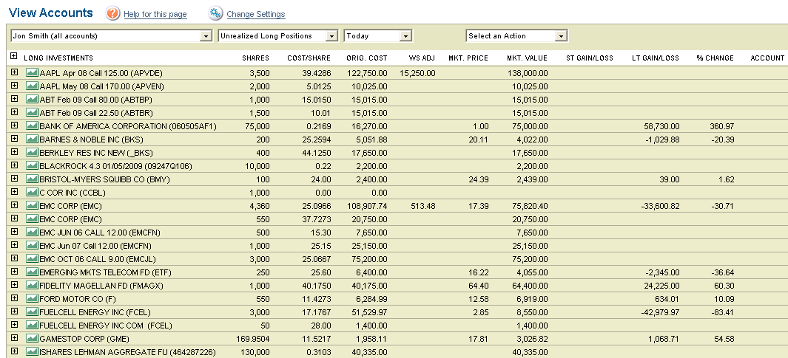Click the SHARES column header
The width and height of the screenshot is (788, 358).
pos(256,58)
